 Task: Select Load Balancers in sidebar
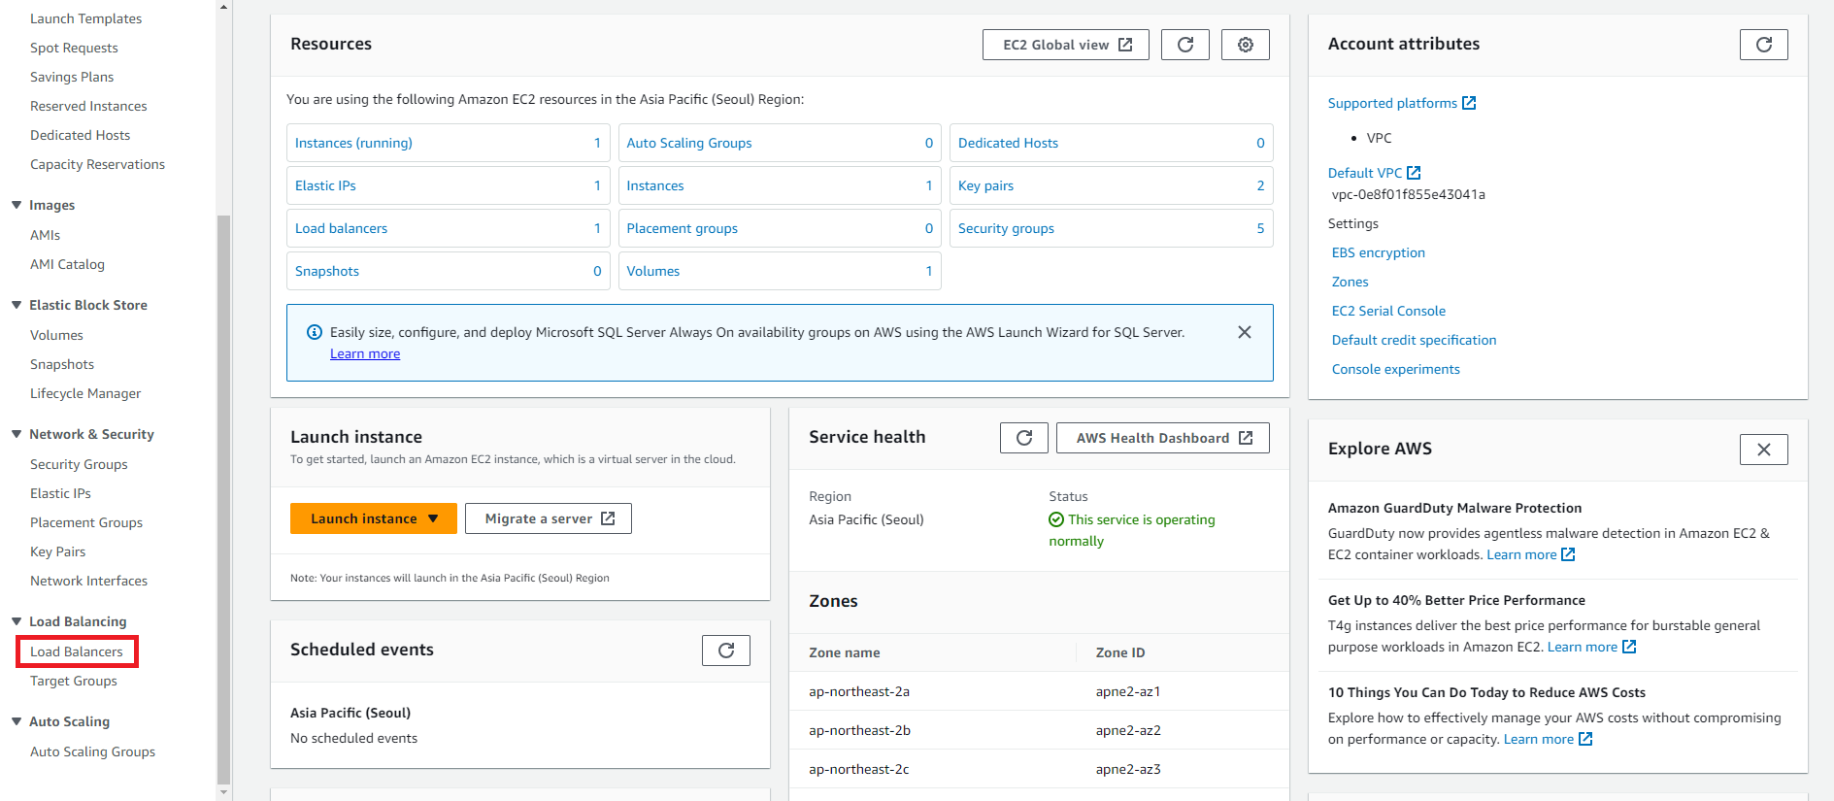[x=77, y=651]
